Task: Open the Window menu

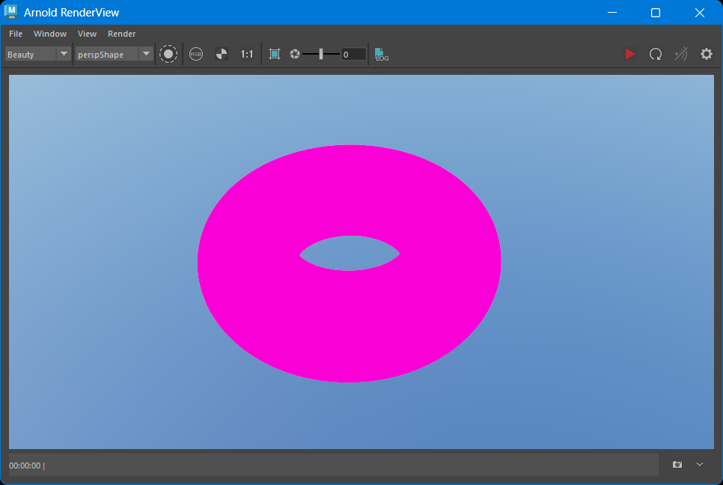Action: point(50,34)
